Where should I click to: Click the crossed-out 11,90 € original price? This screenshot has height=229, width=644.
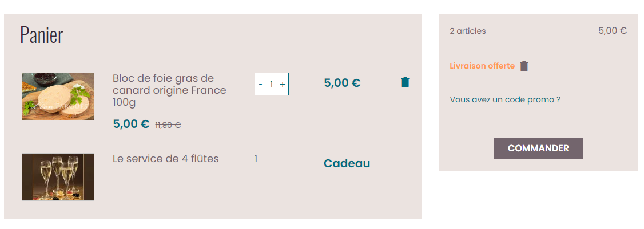[x=168, y=125]
